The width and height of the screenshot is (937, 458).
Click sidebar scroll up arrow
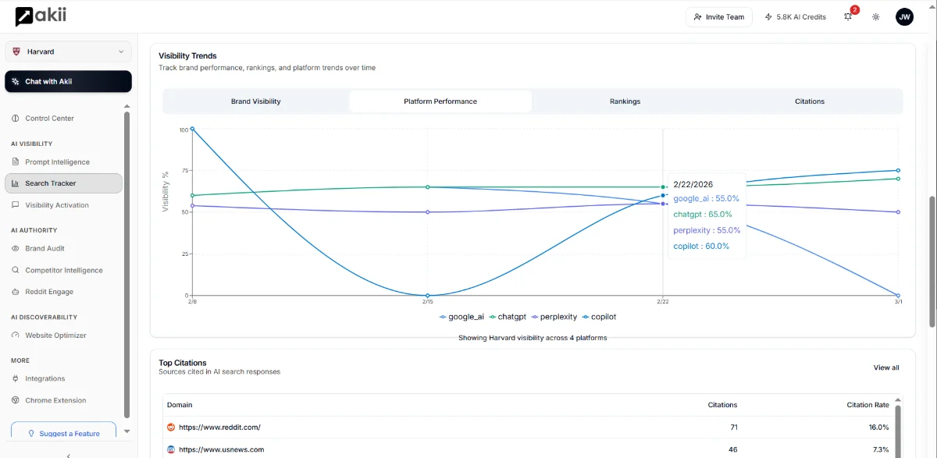click(127, 106)
